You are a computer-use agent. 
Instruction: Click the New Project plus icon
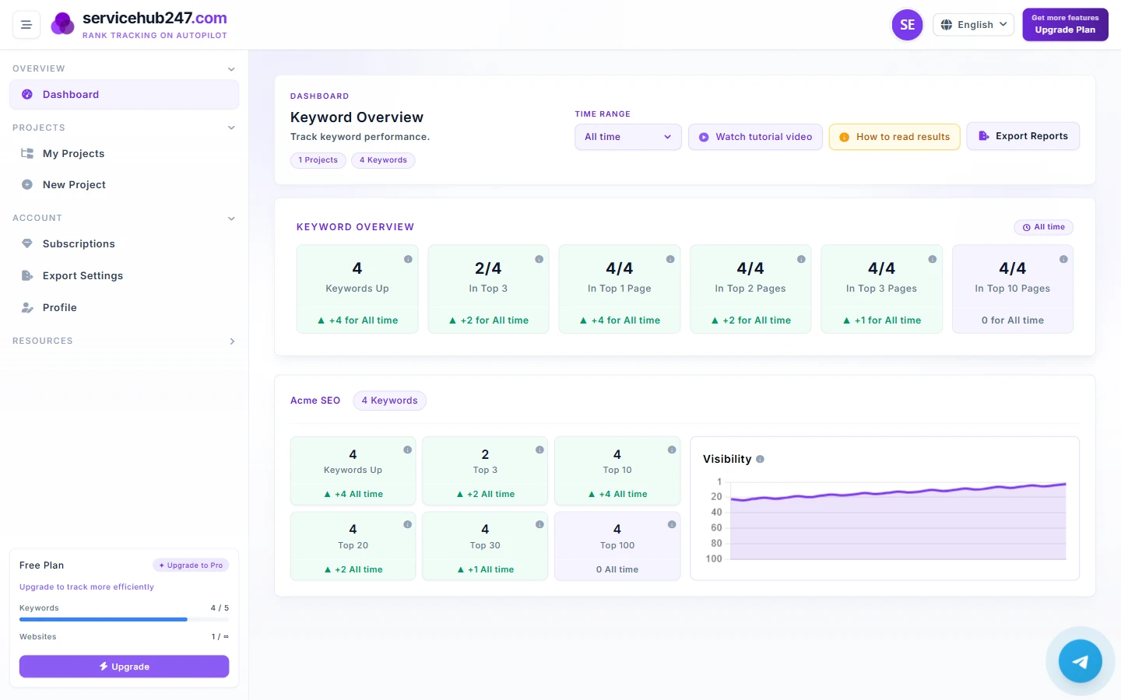coord(27,184)
